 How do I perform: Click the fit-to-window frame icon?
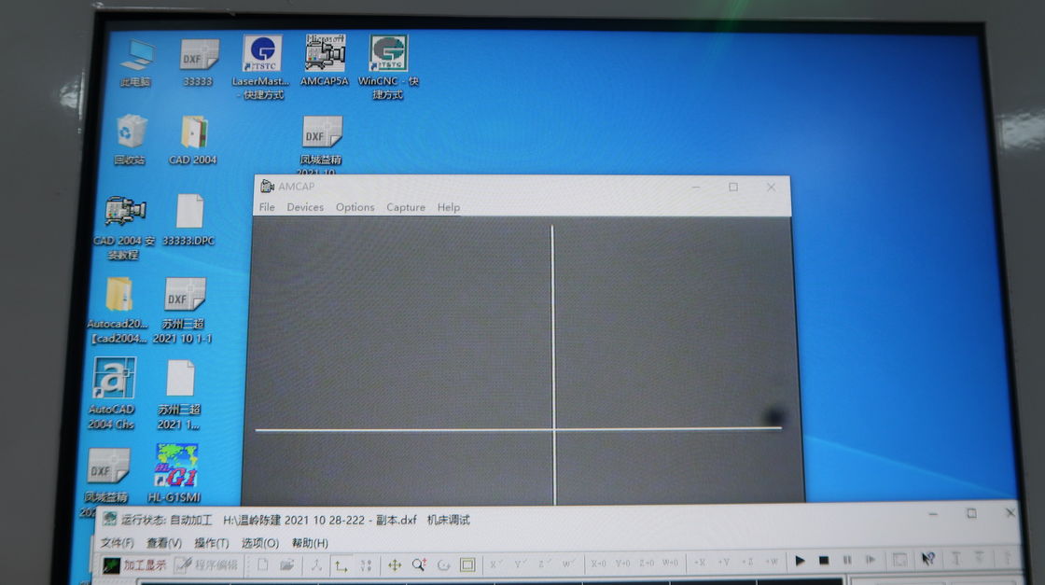[x=467, y=564]
